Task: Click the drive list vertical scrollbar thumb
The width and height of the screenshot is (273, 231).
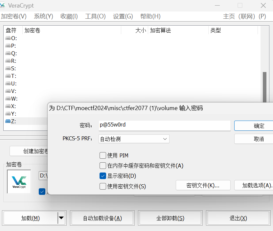Action: click(x=265, y=87)
